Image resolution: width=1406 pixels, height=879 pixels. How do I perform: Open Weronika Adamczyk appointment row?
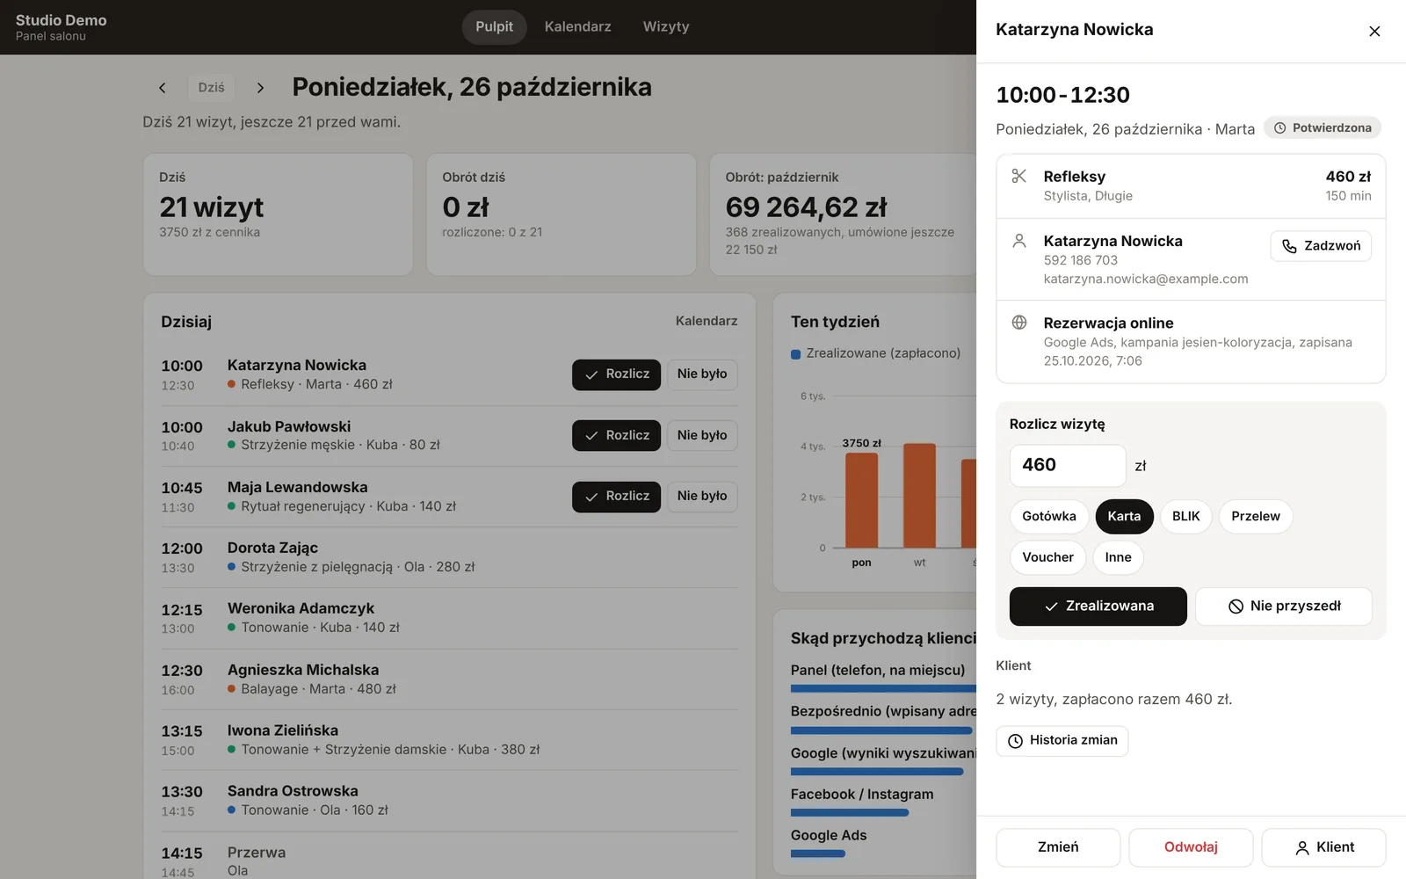[x=449, y=619]
